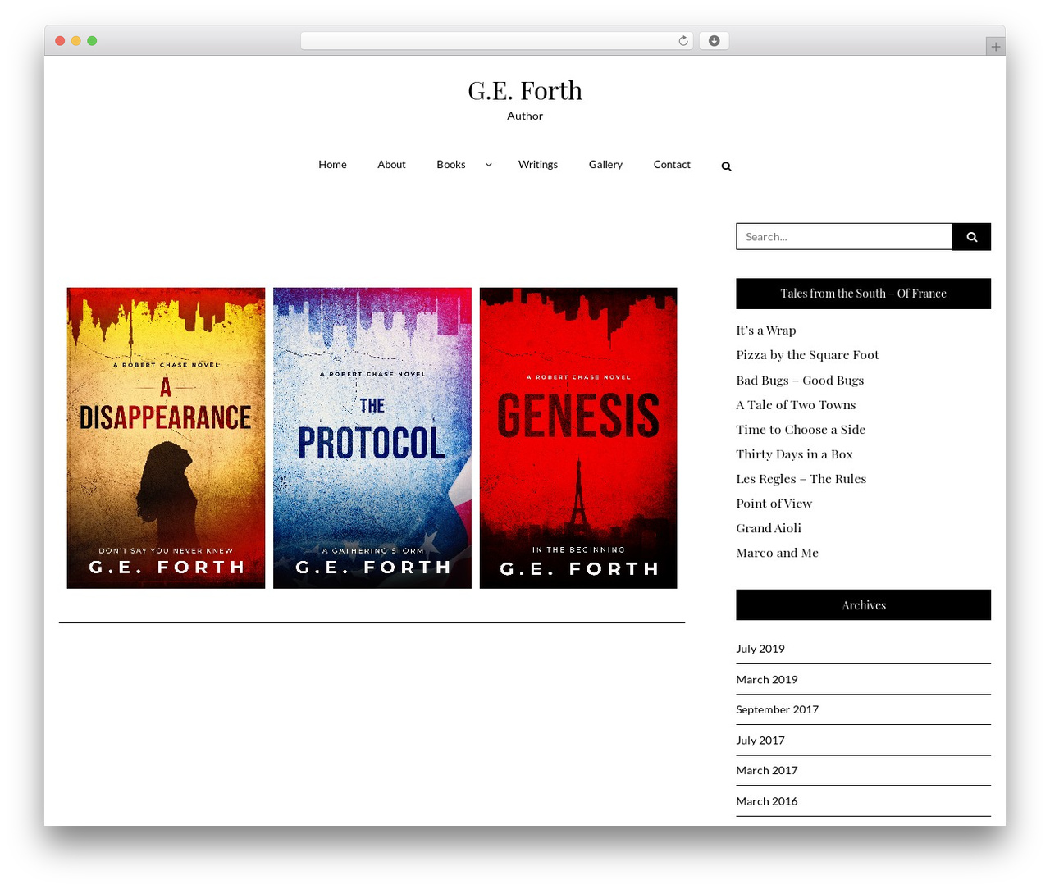Image resolution: width=1050 pixels, height=889 pixels.
Task: Read Les Regles – The Rules
Action: click(x=801, y=479)
